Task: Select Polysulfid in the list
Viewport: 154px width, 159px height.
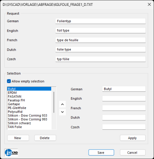Action: click(29, 112)
